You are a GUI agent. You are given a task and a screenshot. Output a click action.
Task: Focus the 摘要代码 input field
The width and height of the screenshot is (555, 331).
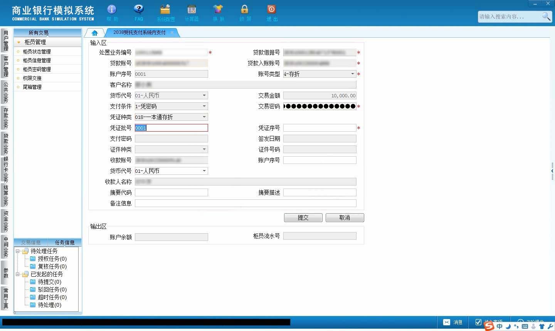click(171, 192)
